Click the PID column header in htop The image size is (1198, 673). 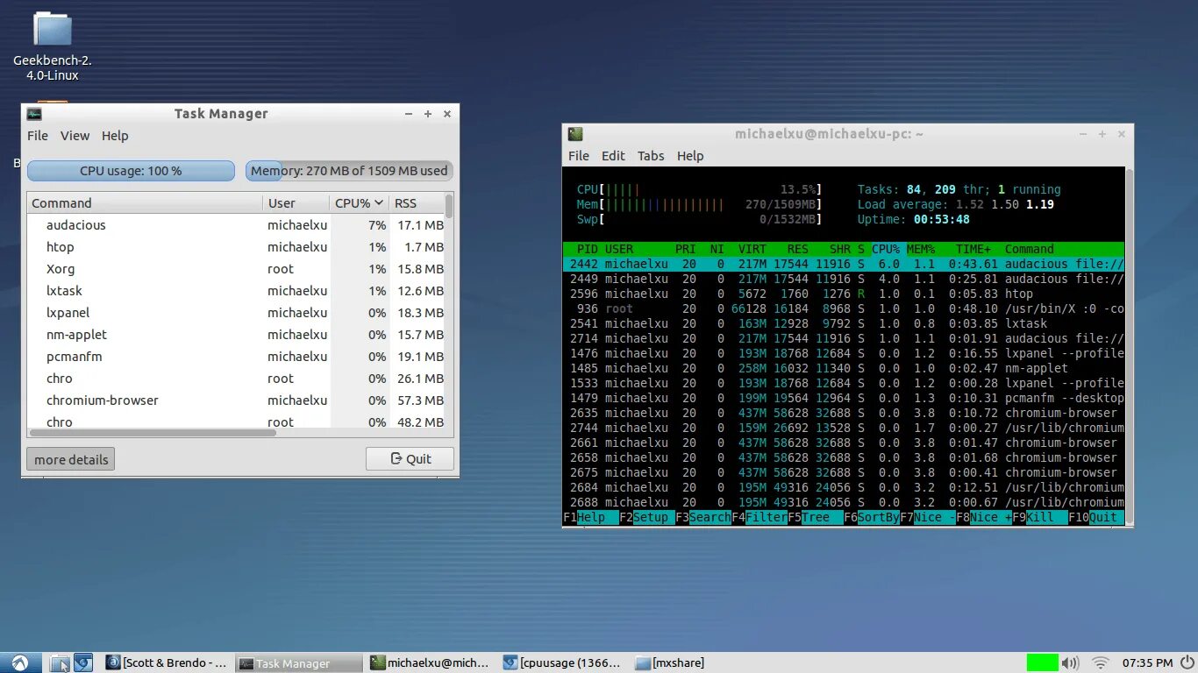[587, 249]
